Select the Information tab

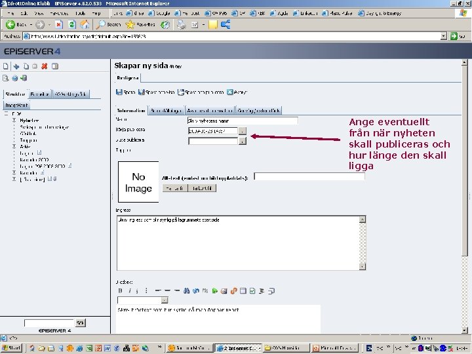click(x=131, y=111)
